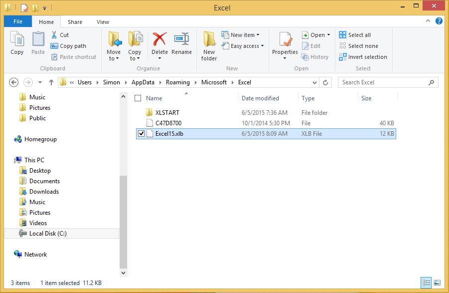
Task: Open Explorer Help question mark
Action: (x=439, y=21)
